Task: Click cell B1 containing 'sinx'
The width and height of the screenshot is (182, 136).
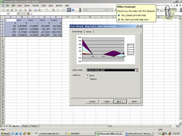Action: pyautogui.click(x=22, y=20)
